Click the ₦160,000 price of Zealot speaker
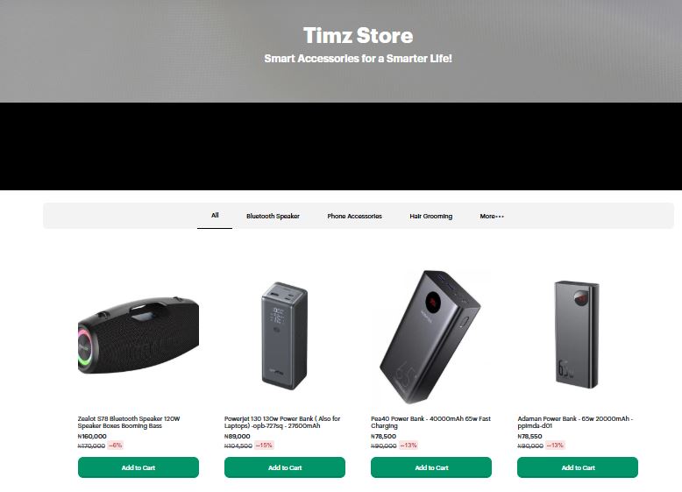 pyautogui.click(x=92, y=437)
